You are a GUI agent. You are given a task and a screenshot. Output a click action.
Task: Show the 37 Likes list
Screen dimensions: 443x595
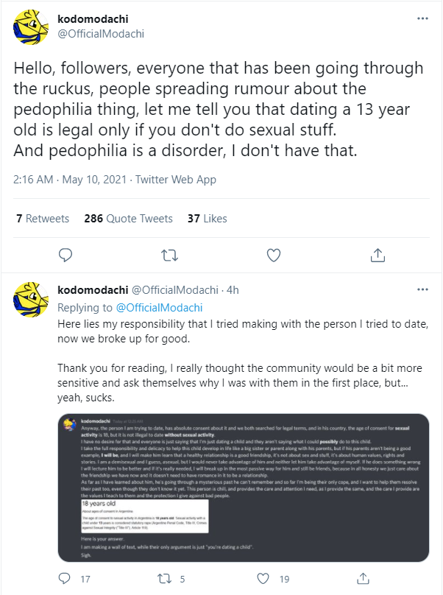(207, 219)
